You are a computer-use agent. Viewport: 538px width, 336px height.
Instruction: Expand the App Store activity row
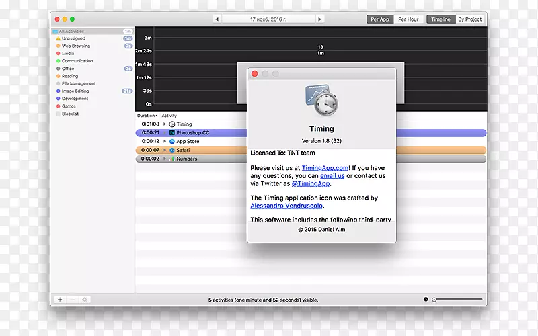165,142
